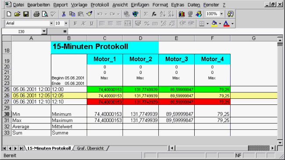This screenshot has width=285, height=160.
Task: Insert hyperlink with the globe chain icon
Action: tap(127, 14)
